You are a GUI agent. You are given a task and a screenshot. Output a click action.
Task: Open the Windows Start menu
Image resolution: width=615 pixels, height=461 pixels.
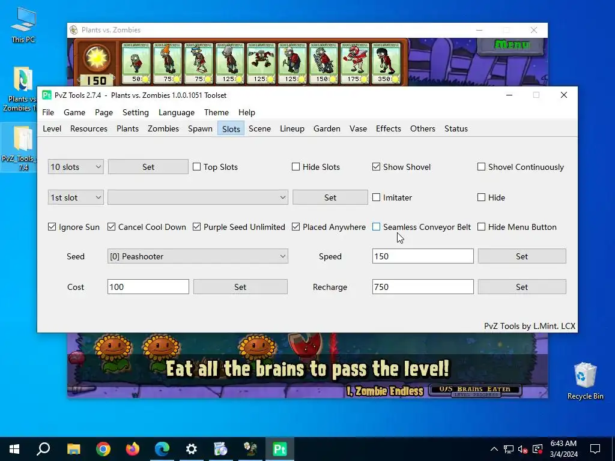pyautogui.click(x=14, y=449)
